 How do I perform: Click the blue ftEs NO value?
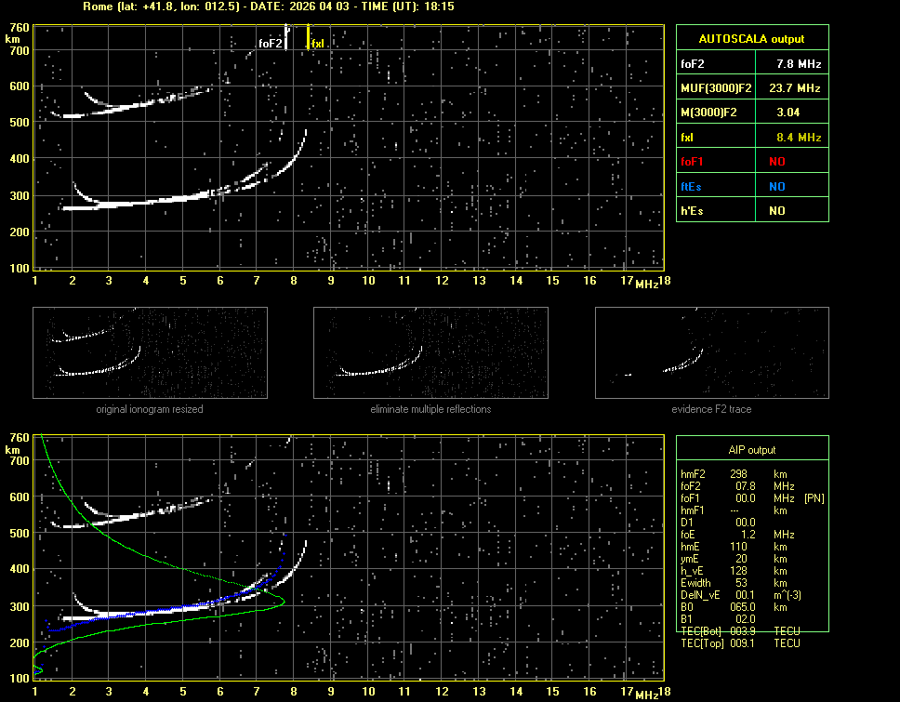(776, 186)
